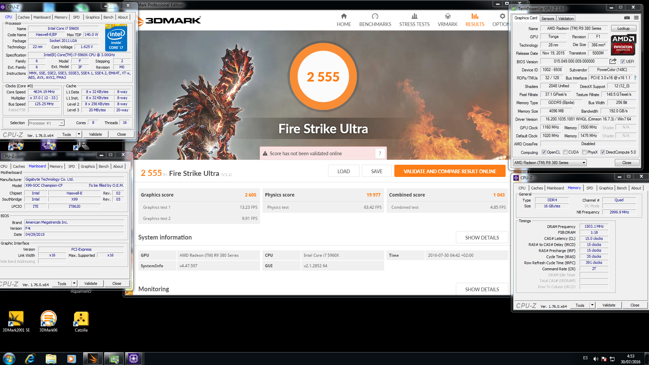Image resolution: width=649 pixels, height=365 pixels.
Task: Open the Windows Start menu
Action: click(x=9, y=358)
